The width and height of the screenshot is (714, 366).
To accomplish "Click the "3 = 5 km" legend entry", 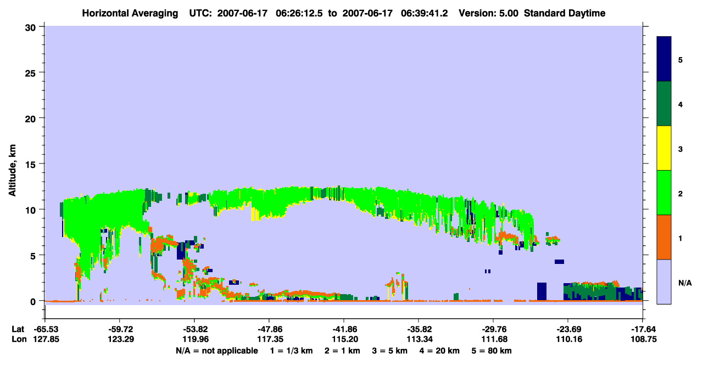I will (390, 351).
